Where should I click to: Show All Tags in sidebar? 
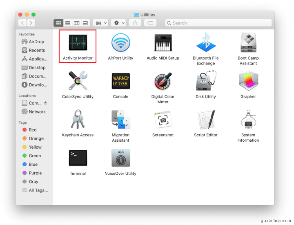point(35,190)
